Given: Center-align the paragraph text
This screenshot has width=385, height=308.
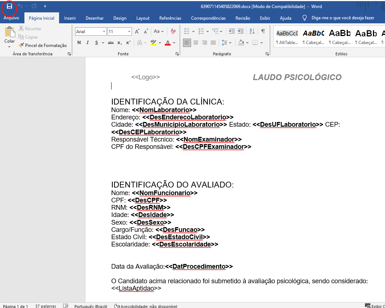Looking at the screenshot, I should pos(196,43).
